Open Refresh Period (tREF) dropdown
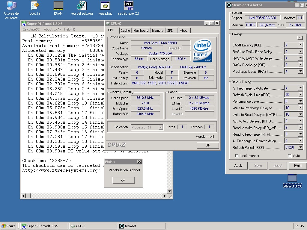Viewport: 307px width, 230px height. [x=300, y=147]
